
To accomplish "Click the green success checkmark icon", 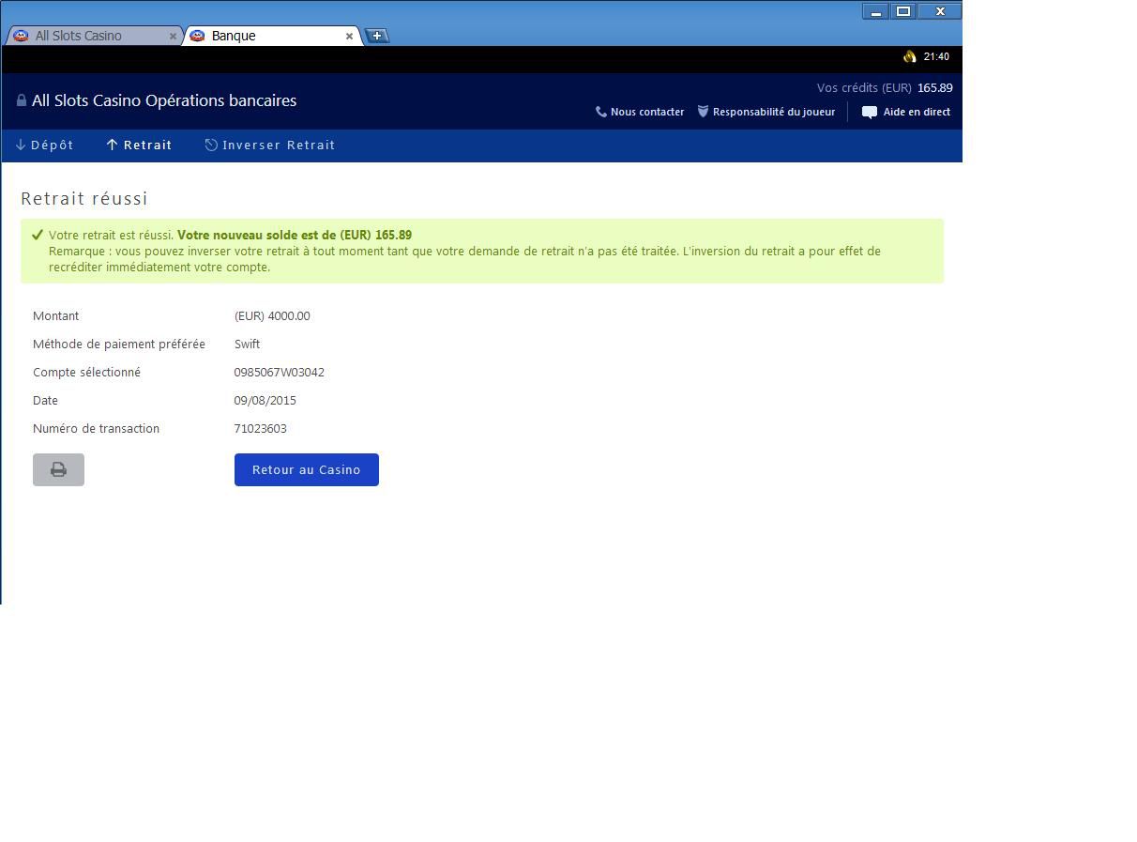I will [x=38, y=235].
